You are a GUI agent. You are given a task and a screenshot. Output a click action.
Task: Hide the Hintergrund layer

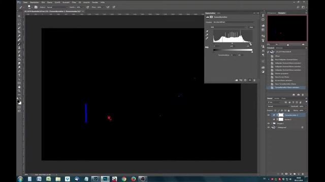tap(269, 127)
